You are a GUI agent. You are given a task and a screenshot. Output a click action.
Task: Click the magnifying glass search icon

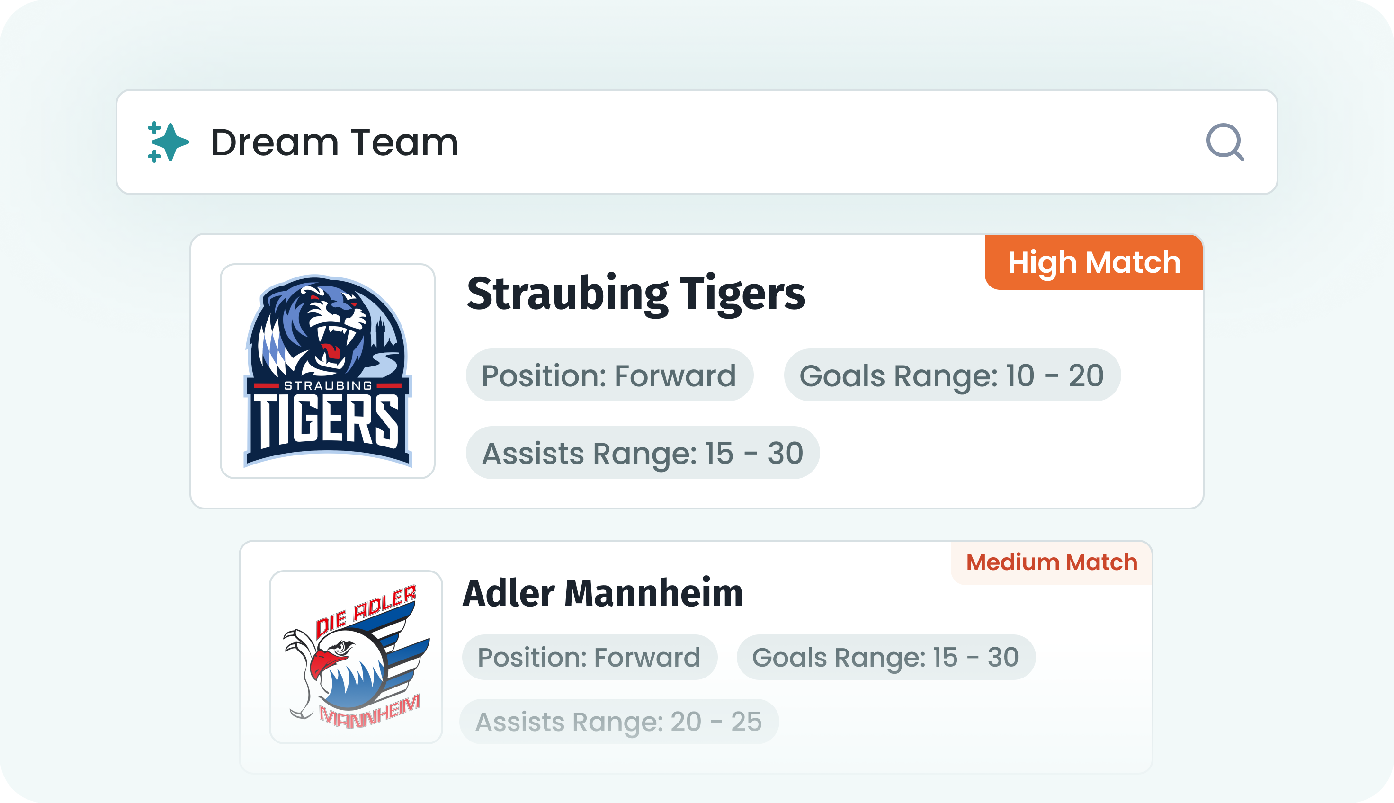coord(1224,143)
